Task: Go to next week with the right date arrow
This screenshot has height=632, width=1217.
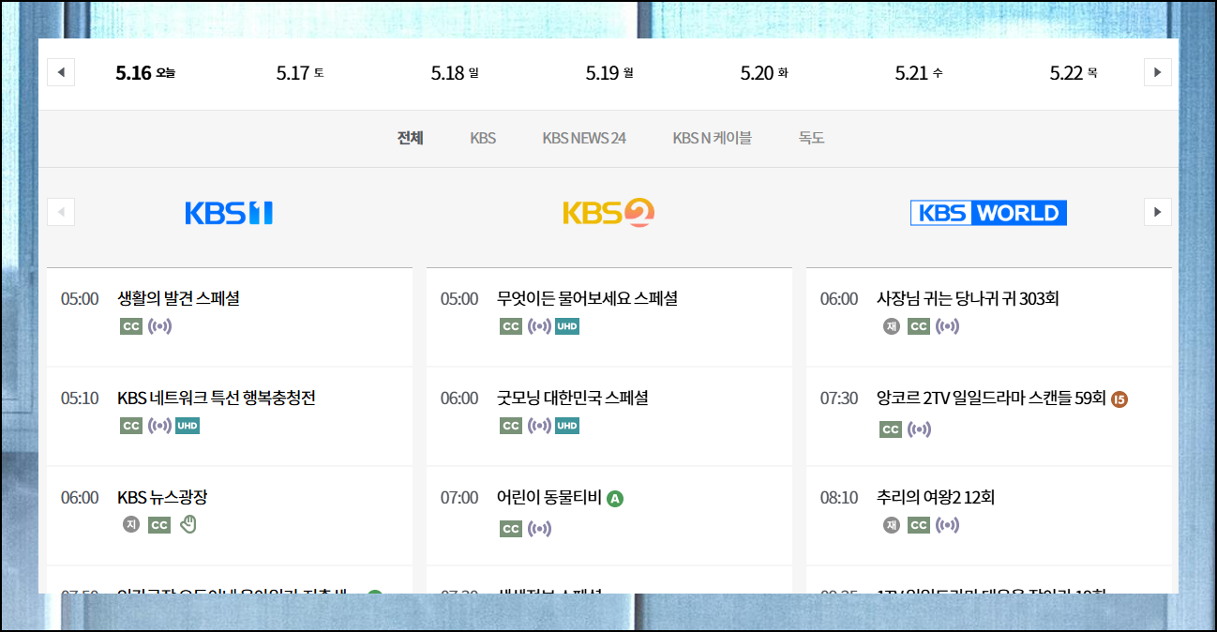Action: click(x=1157, y=72)
